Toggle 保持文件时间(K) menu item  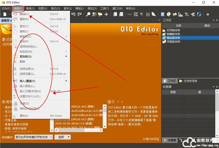(x=41, y=109)
